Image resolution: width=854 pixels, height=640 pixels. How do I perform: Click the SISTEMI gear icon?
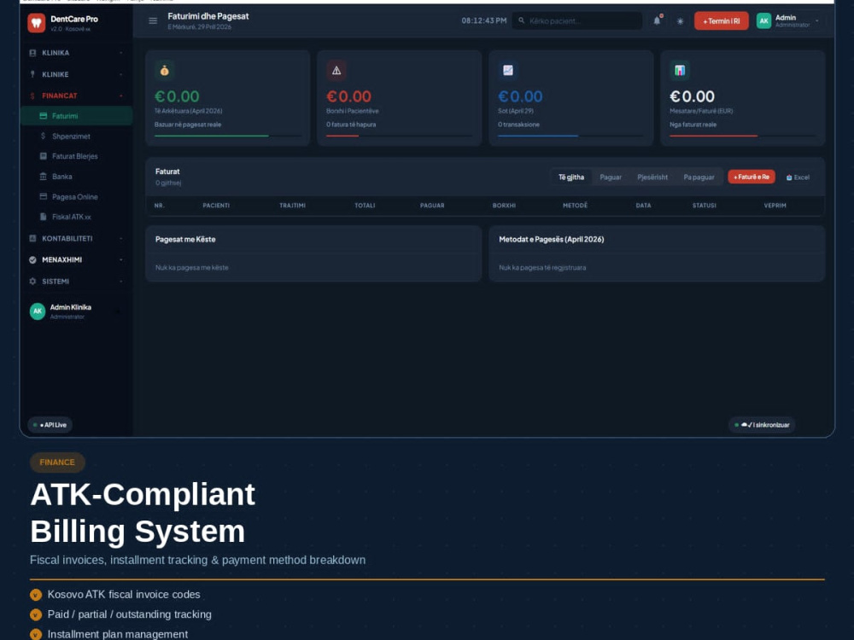coord(32,282)
